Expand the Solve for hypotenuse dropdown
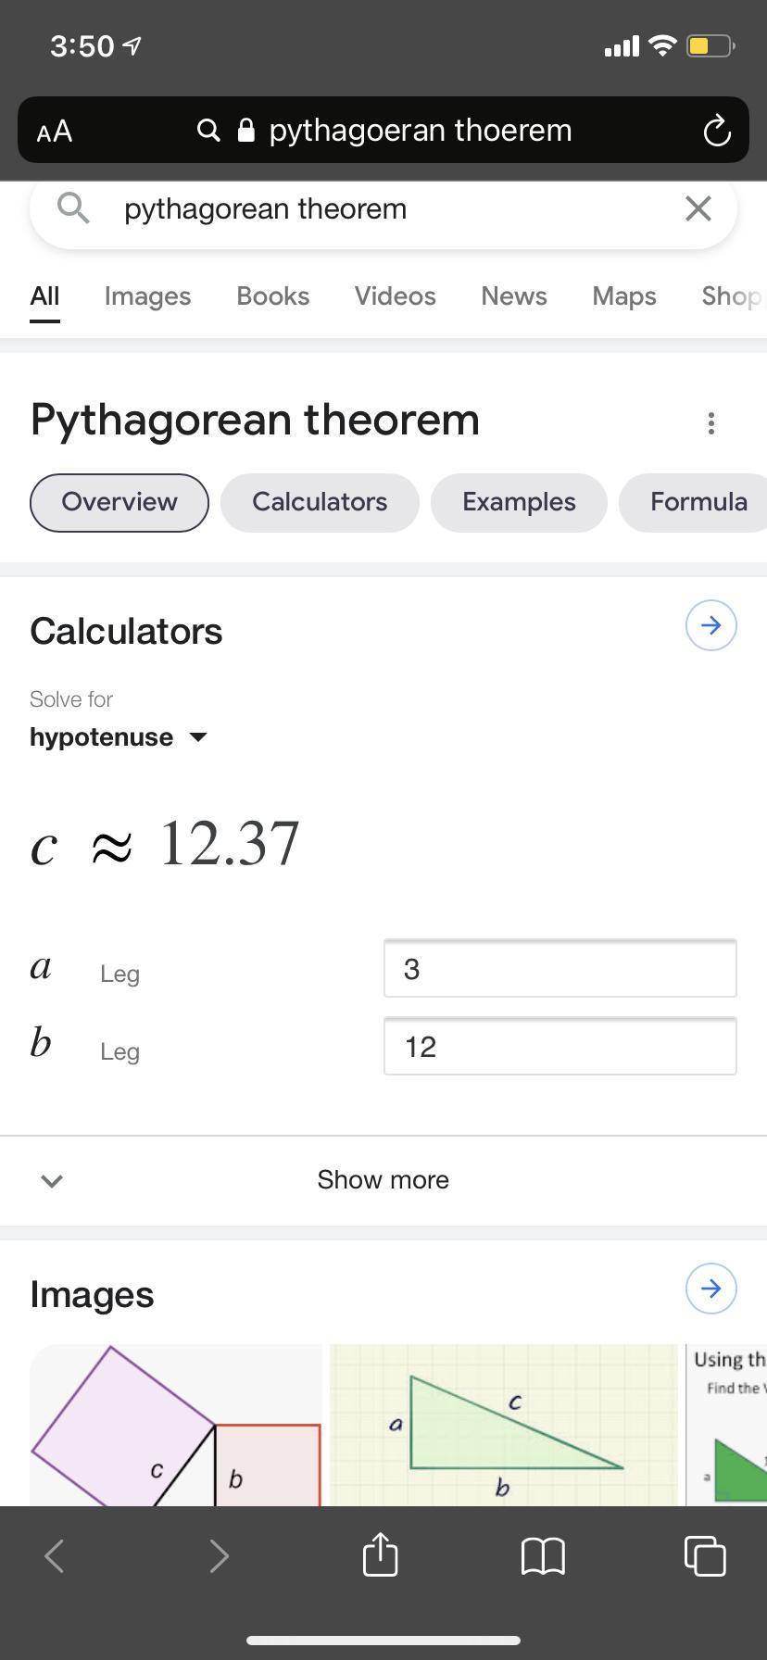This screenshot has width=767, height=1660. coord(119,737)
